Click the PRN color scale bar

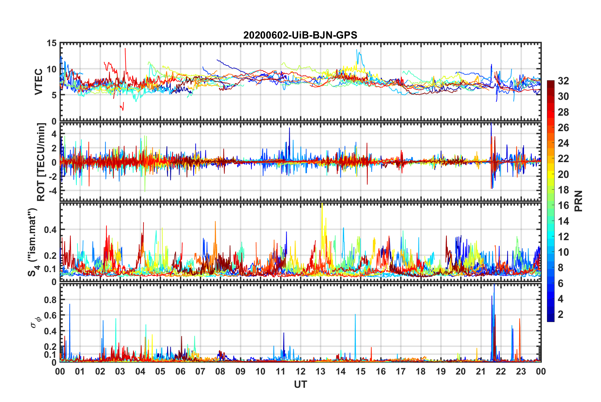tap(551, 201)
